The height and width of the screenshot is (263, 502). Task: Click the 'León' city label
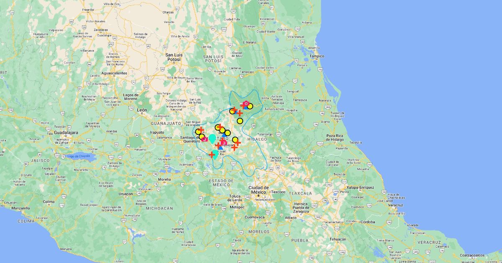click(x=142, y=110)
